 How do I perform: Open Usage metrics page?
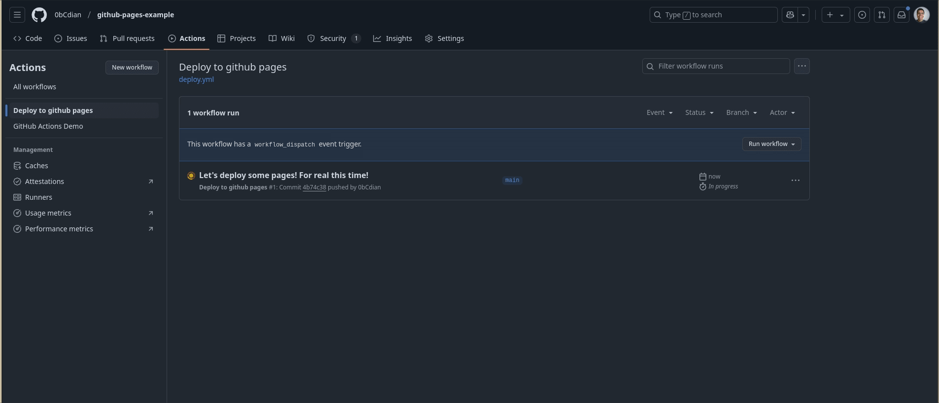84,213
